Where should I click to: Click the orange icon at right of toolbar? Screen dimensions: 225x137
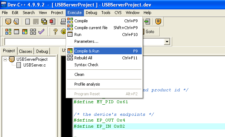coord(158,22)
